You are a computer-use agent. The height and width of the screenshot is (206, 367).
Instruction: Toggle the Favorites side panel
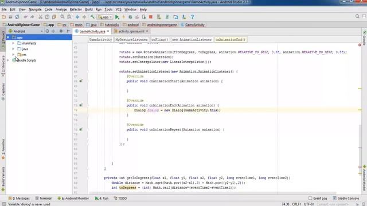pos(3,149)
